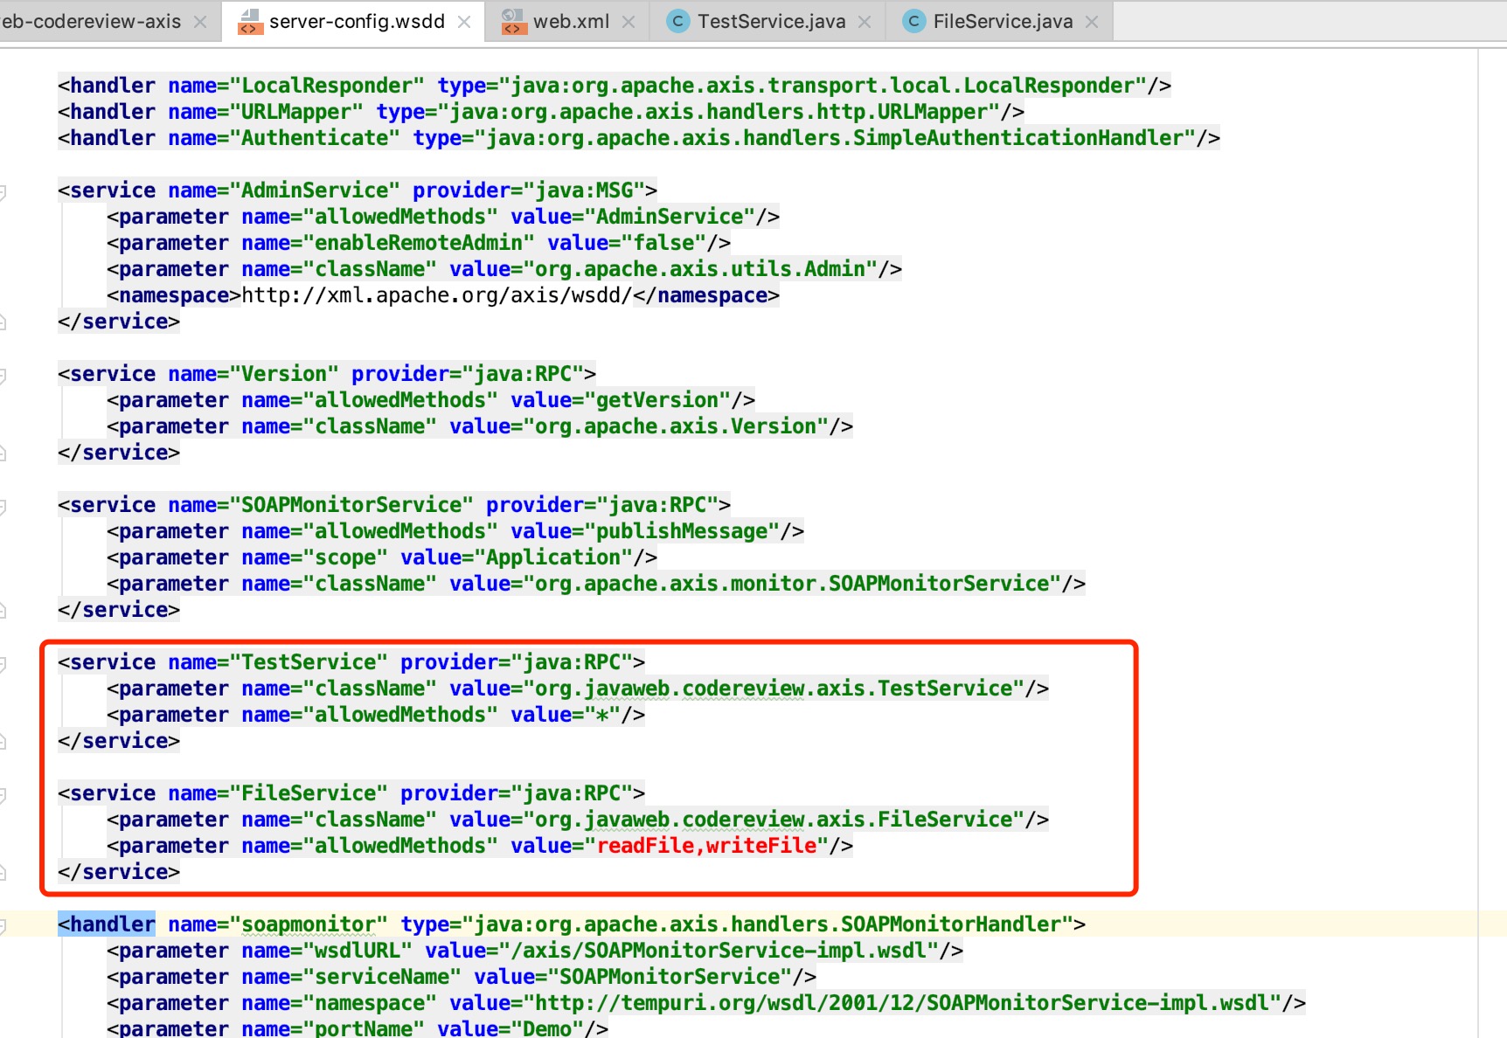
Task: Close the server-config.wsdd tab
Action: coord(464,22)
